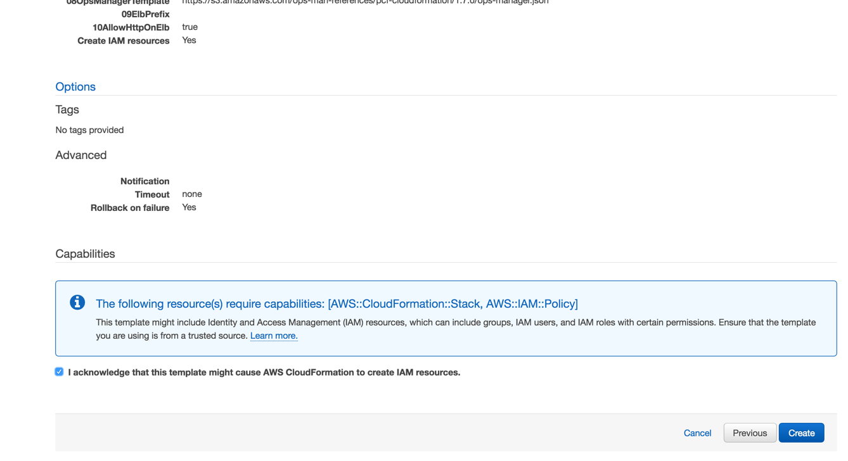The image size is (848, 461).
Task: Click the Capabilities section heading
Action: (85, 254)
